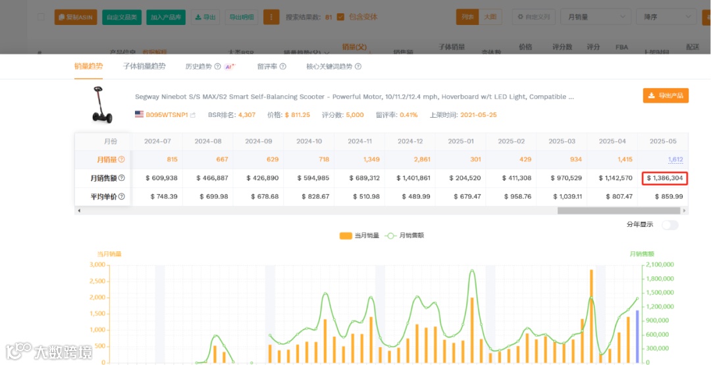Select the 核心关键词趋势 tab
The width and height of the screenshot is (711, 365).
(330, 66)
